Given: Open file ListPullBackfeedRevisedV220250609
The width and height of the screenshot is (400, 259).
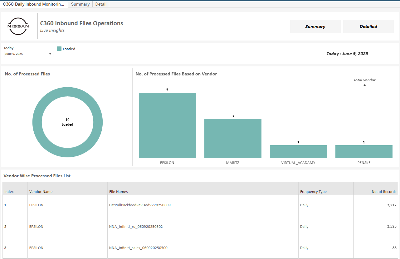Looking at the screenshot, I should [140, 205].
